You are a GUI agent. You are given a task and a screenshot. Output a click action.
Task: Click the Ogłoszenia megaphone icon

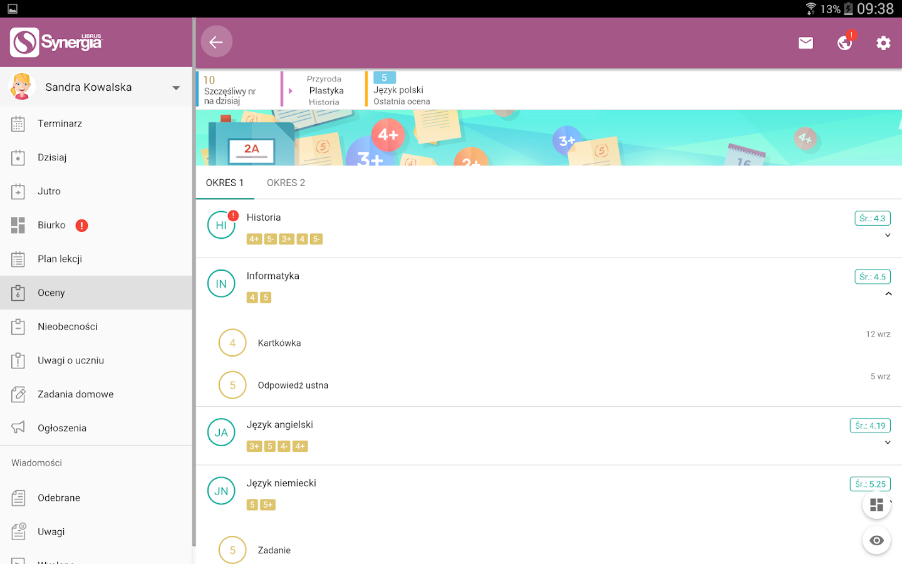[x=18, y=427]
